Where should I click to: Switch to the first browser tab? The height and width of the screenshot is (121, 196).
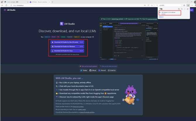point(18,2)
